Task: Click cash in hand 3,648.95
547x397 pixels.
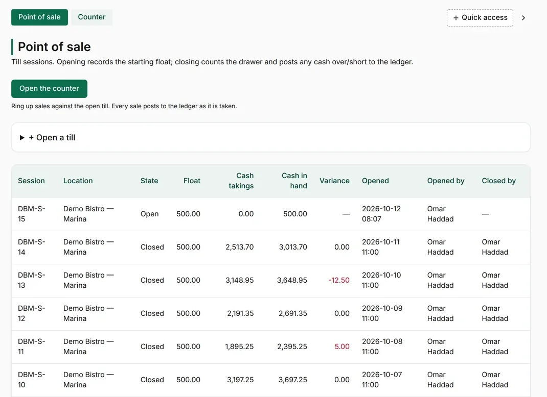Action: tap(292, 280)
